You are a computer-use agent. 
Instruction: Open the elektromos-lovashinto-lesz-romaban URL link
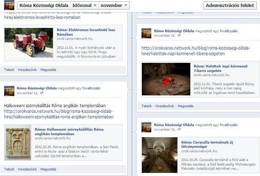(42, 17)
